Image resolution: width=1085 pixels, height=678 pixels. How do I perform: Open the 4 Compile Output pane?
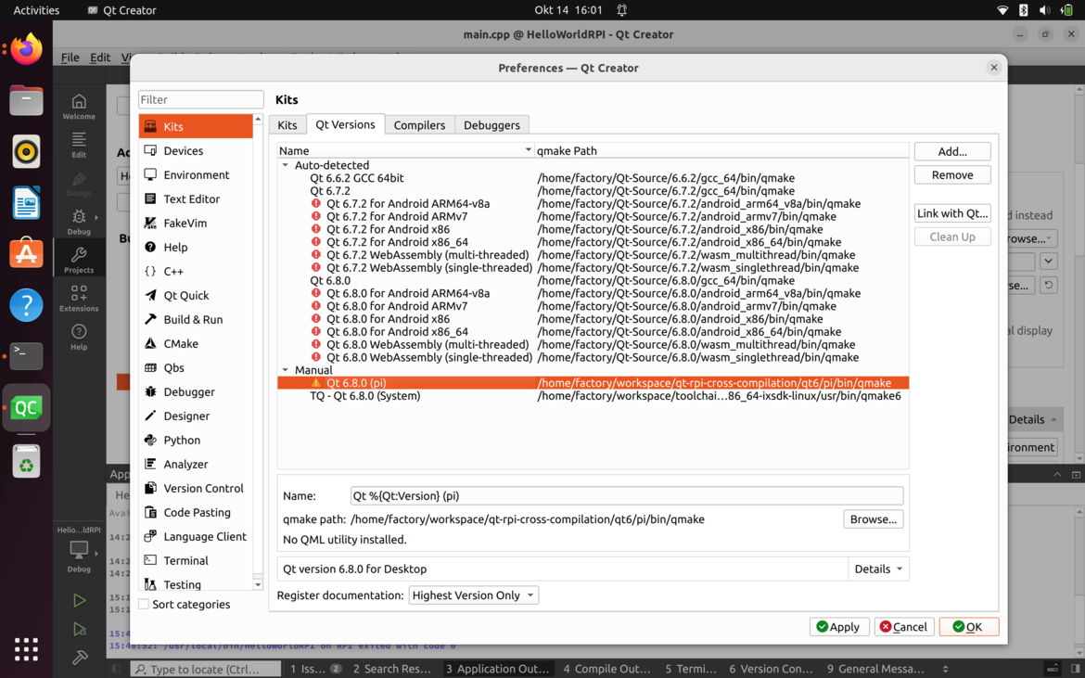pos(606,669)
